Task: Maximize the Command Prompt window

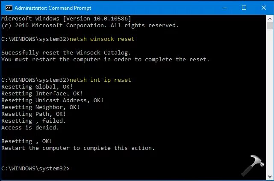Action: click(244, 7)
